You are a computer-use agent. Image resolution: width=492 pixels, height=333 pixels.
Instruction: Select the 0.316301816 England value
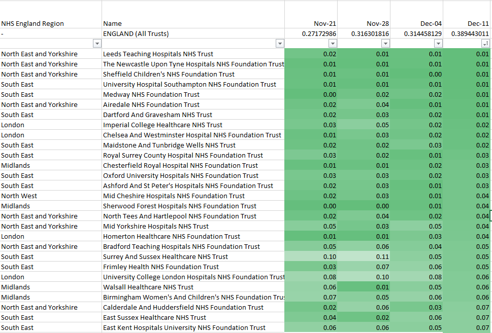pyautogui.click(x=364, y=33)
